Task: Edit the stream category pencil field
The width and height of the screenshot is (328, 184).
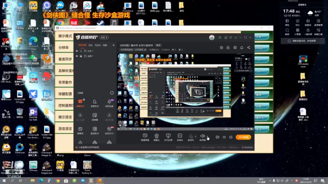Action: tap(133, 49)
